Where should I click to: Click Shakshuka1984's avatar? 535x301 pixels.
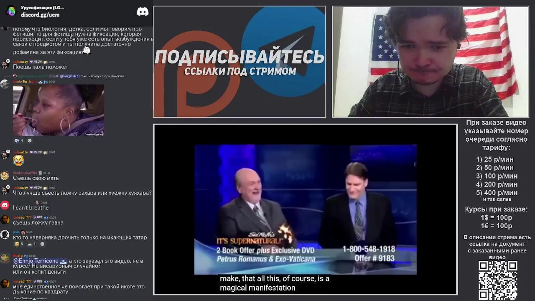click(5, 176)
